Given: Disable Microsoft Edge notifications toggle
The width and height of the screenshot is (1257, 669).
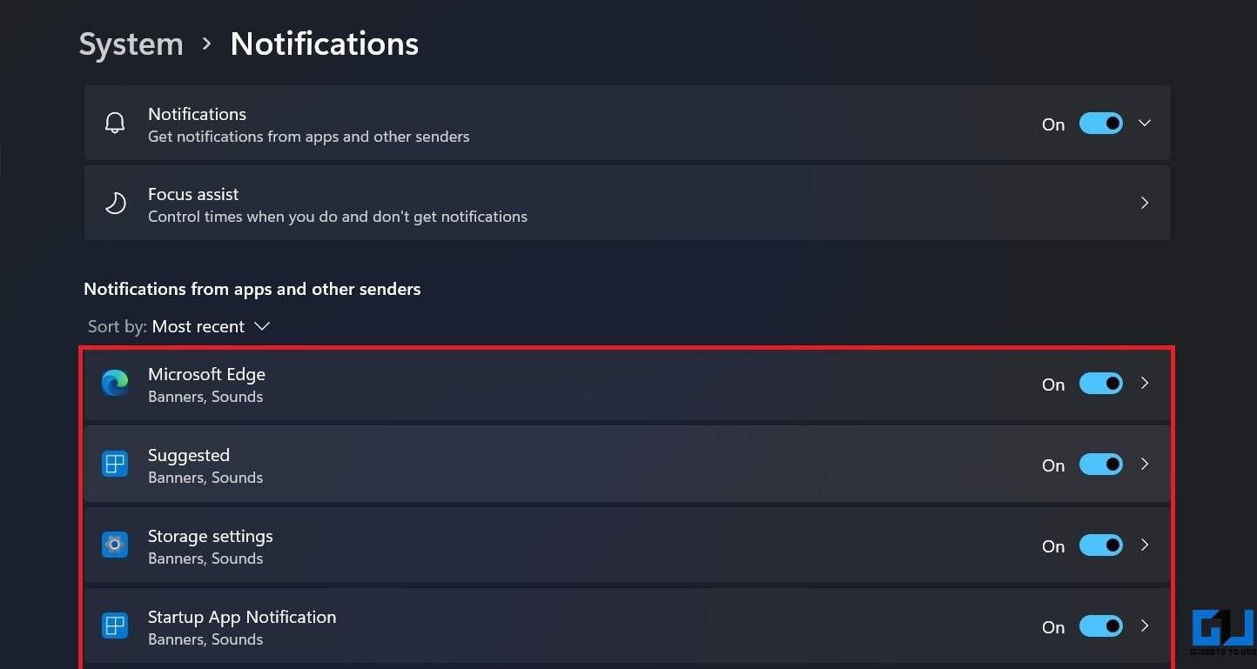Looking at the screenshot, I should point(1101,384).
